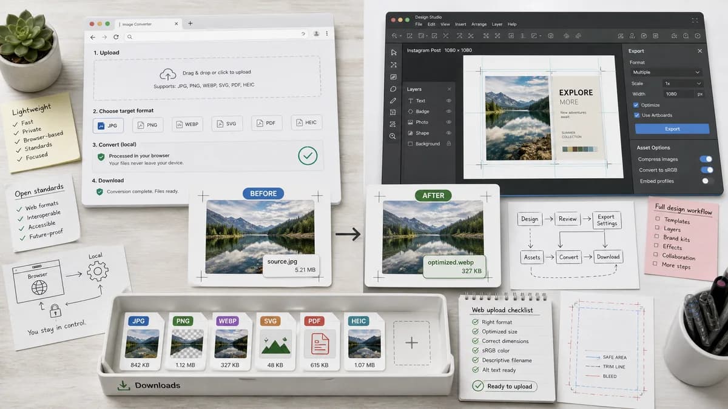Choose WEBP as target format

[187, 125]
